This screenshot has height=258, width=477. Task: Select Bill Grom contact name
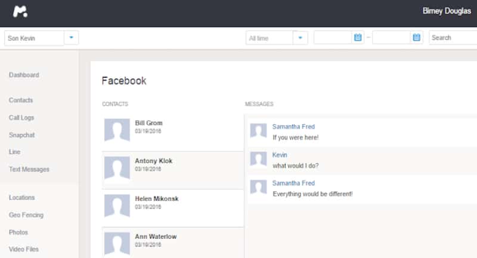(148, 123)
